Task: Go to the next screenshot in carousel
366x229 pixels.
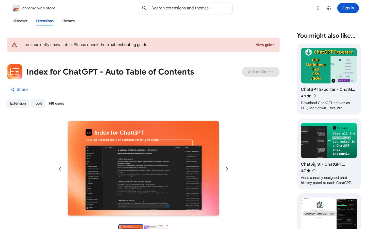Action: (x=227, y=169)
